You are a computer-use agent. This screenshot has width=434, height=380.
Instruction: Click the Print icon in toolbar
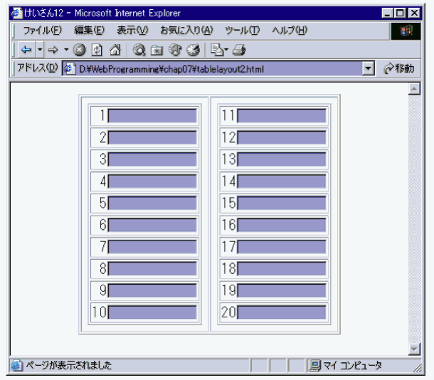tap(238, 50)
